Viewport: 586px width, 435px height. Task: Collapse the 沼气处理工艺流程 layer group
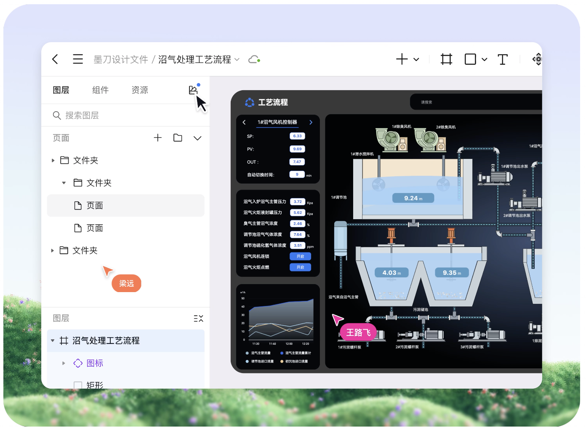click(53, 341)
